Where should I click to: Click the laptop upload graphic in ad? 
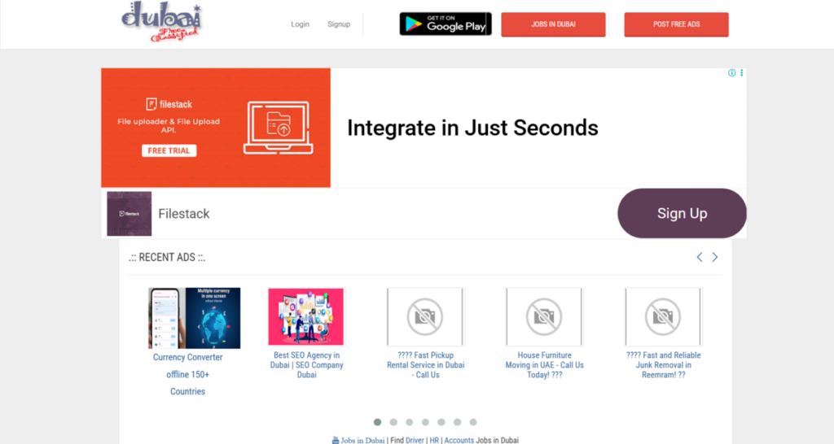tap(279, 128)
